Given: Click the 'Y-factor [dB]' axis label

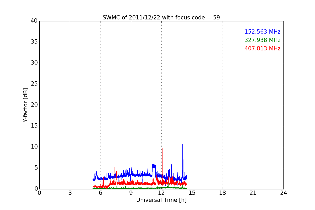Looking at the screenshot, I should pos(25,105).
